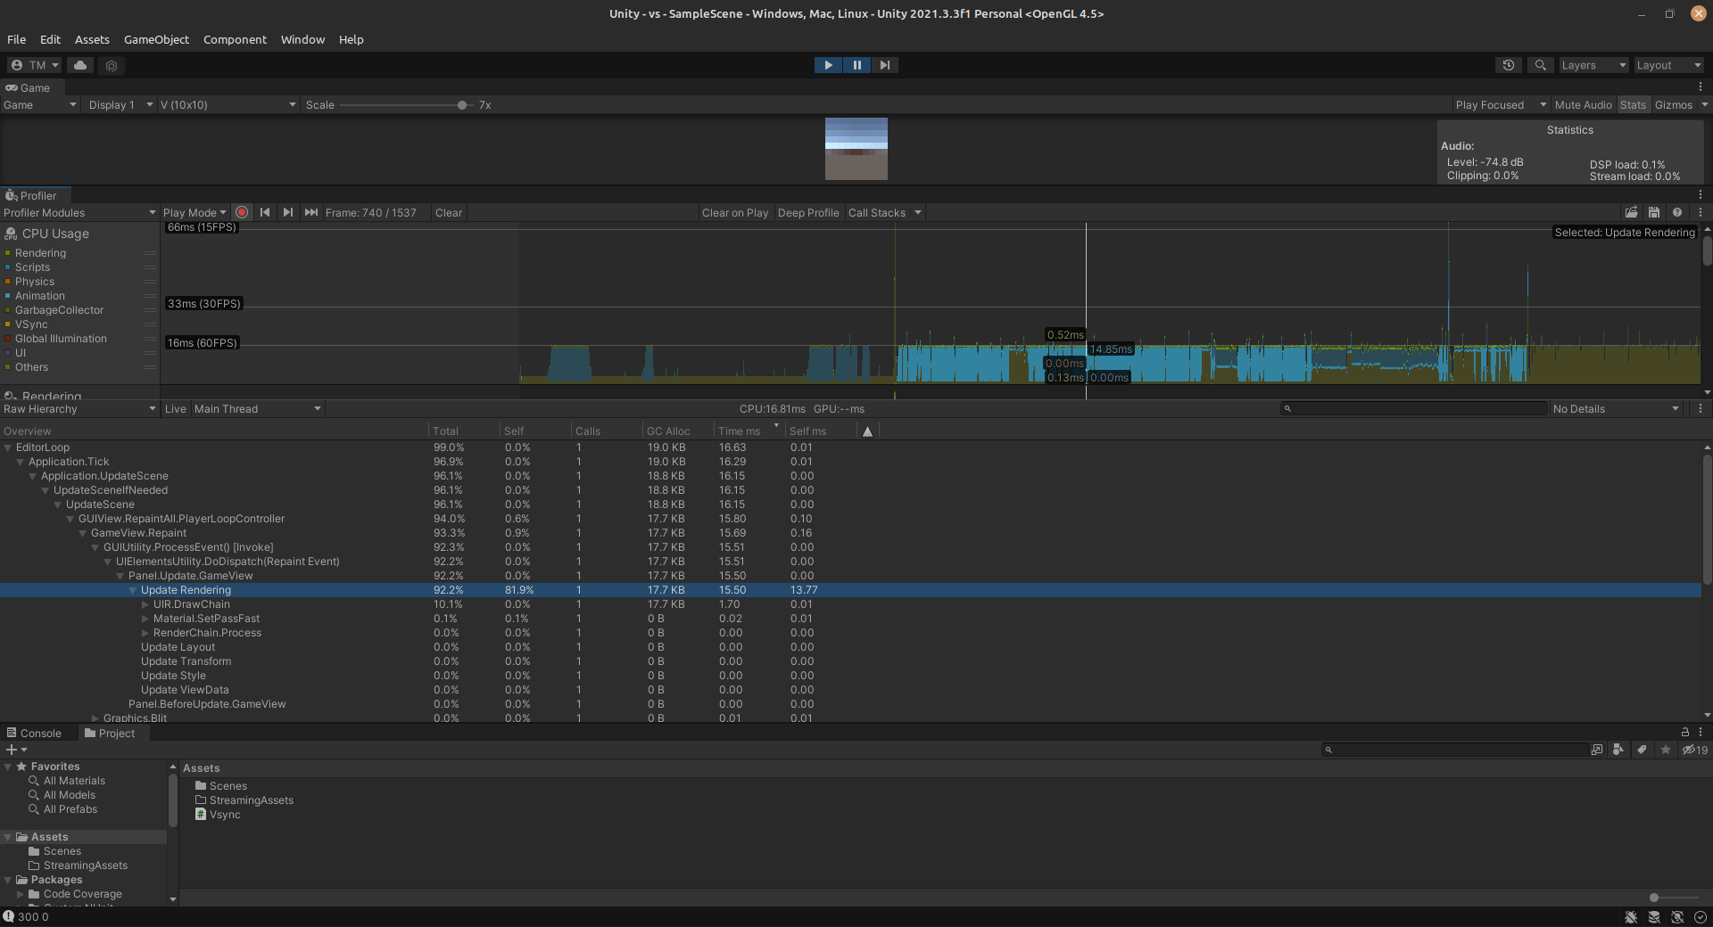1713x927 pixels.
Task: Open the Raw Hierarchy view dropdown
Action: [79, 409]
